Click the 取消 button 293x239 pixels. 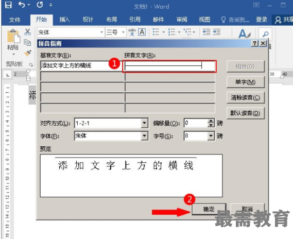point(247,209)
